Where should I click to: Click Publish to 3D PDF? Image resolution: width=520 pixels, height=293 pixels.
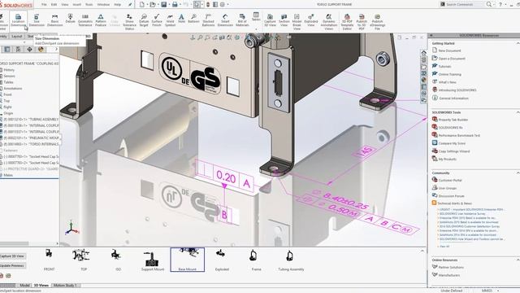362,22
